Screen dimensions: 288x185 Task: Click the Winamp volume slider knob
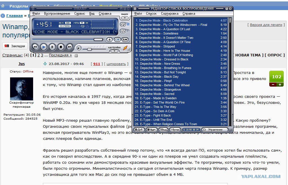pyautogui.click(x=90, y=49)
